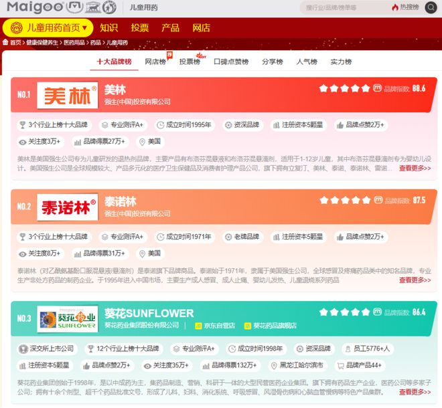Open the hot search flame icon

394,7
